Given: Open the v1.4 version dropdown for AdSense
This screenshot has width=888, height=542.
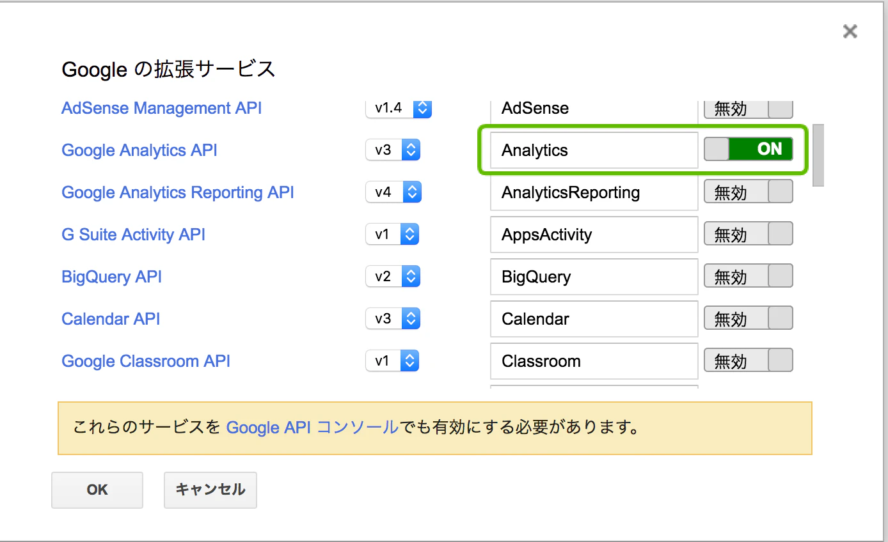Looking at the screenshot, I should click(399, 108).
